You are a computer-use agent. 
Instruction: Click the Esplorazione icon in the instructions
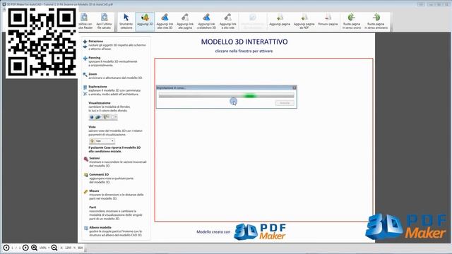coord(85,90)
